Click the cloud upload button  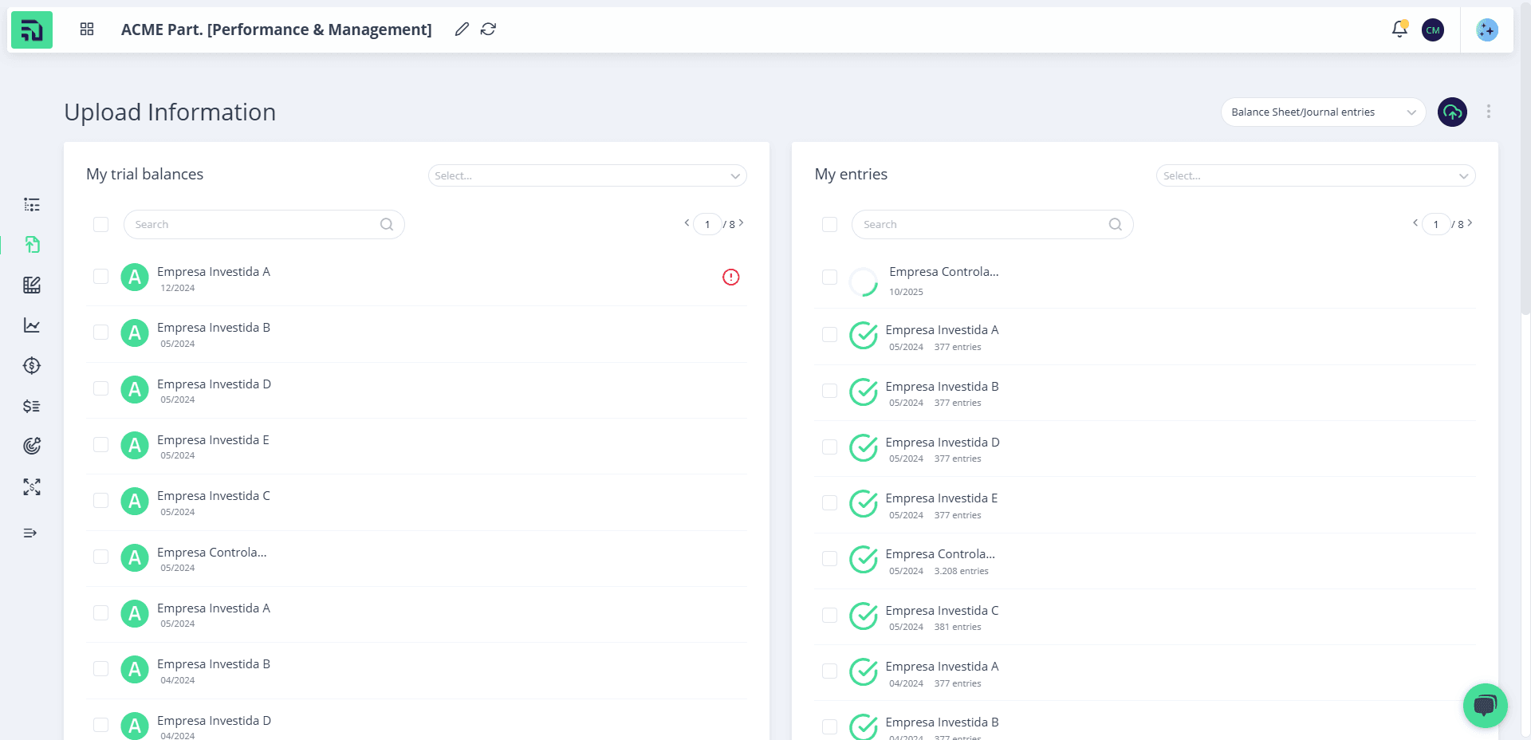tap(1452, 112)
